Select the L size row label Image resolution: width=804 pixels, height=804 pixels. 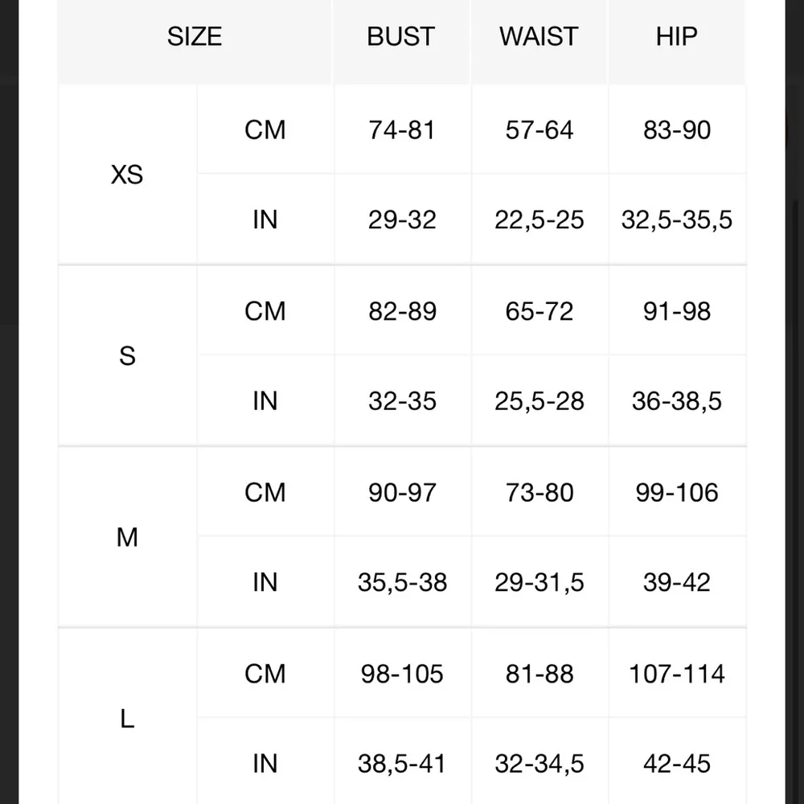(127, 719)
